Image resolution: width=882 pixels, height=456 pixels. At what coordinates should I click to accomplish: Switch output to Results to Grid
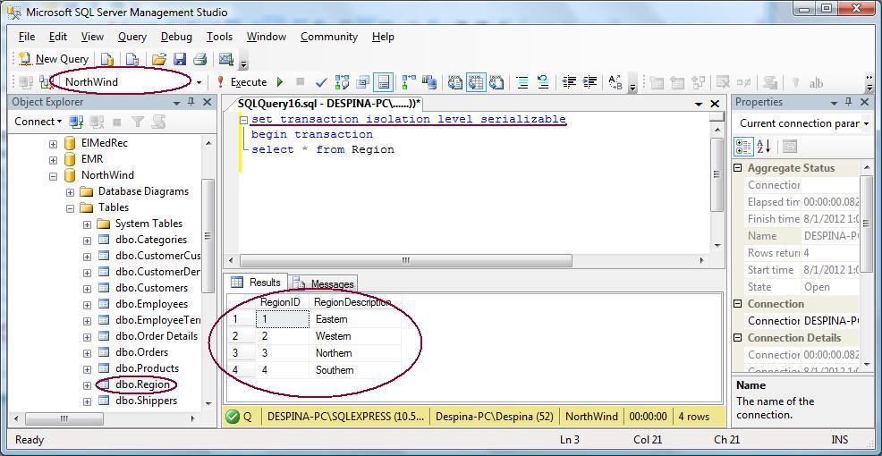476,82
